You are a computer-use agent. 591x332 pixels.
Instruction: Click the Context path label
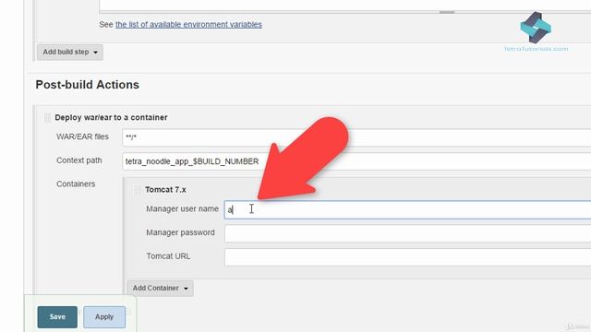click(79, 160)
